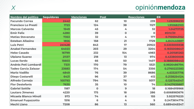Click Anabel Fernandez's followers cell 64023
Image resolution: width=194 pixels, height=109 pixels.
(56, 49)
